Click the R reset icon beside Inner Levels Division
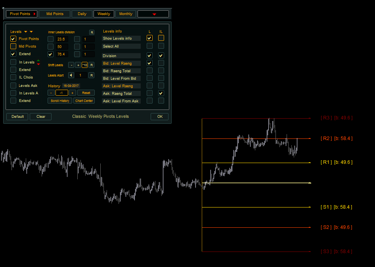Image resolution: width=375 pixels, height=267 pixels. pyautogui.click(x=92, y=32)
